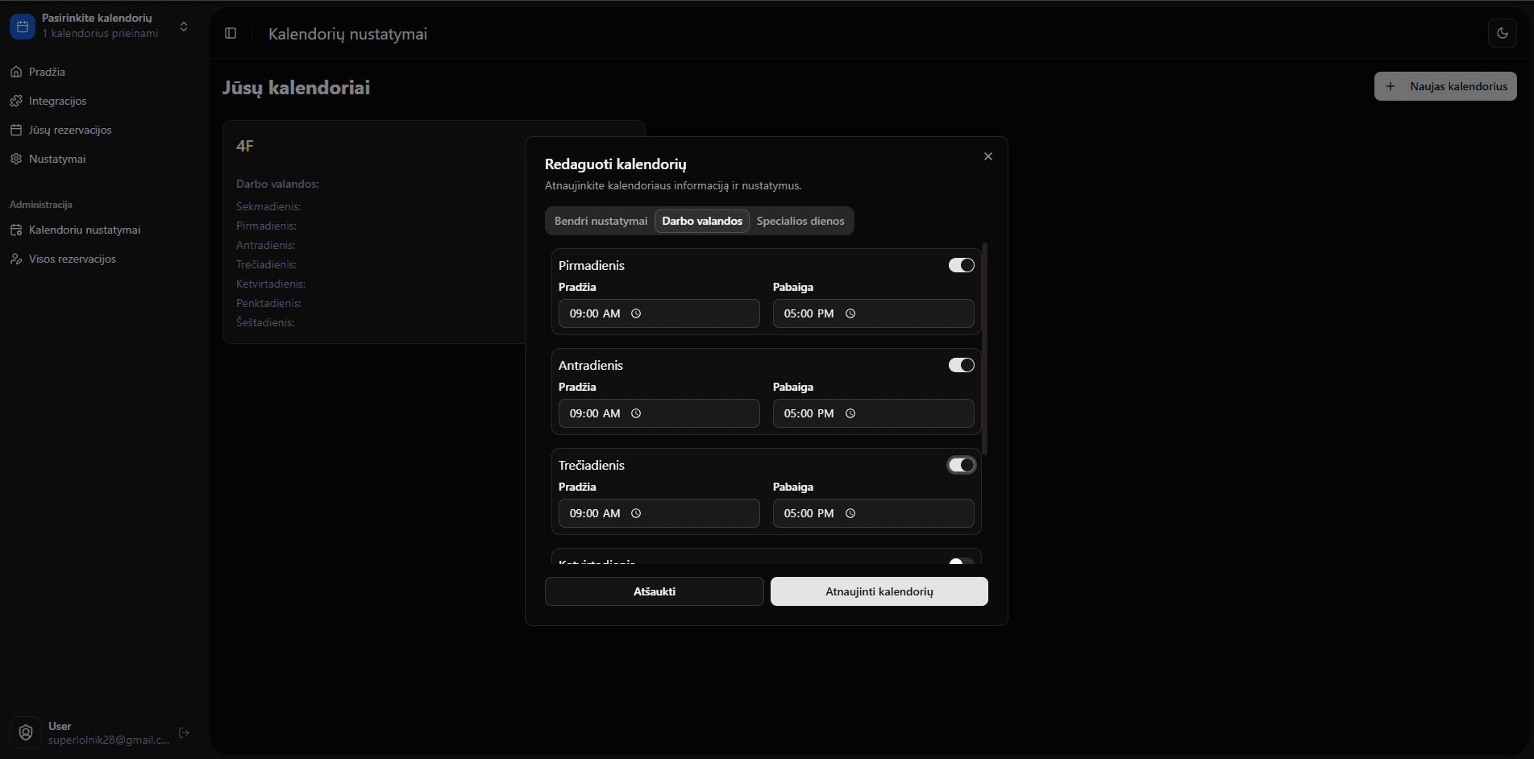Click the user avatar shield icon
This screenshot has width=1534, height=759.
tap(26, 732)
